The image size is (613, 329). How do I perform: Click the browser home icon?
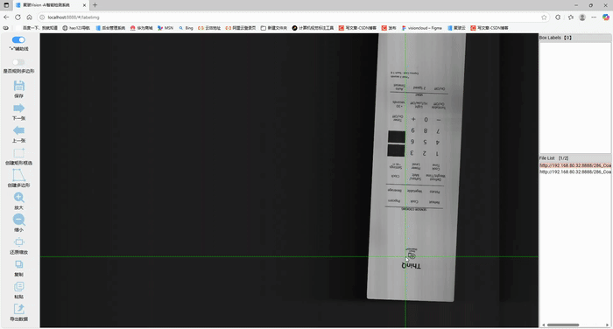pos(29,17)
